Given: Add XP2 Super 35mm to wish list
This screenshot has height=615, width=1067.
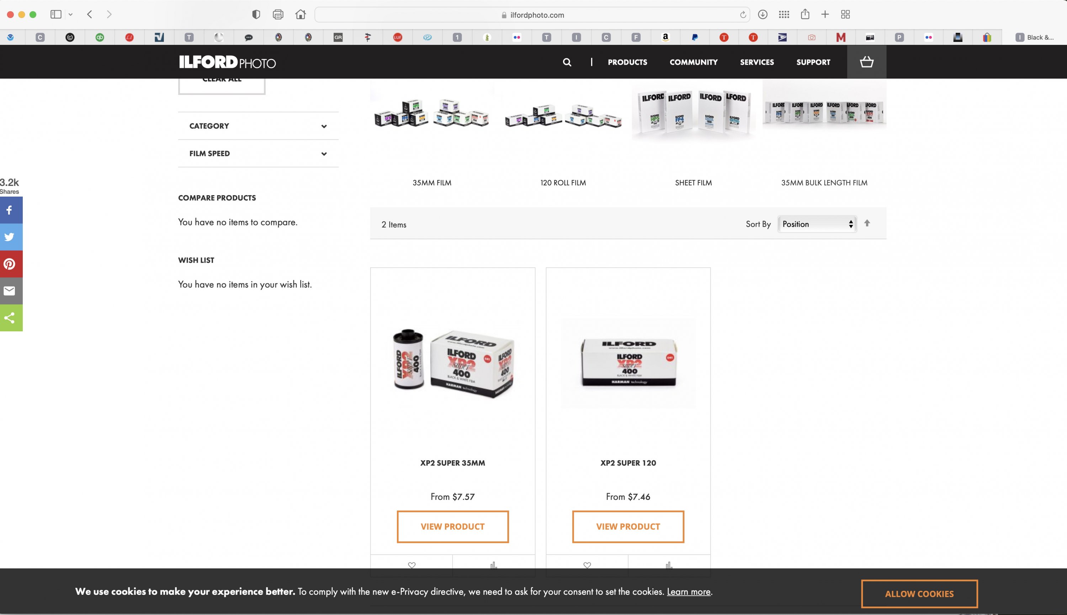Looking at the screenshot, I should click(412, 565).
